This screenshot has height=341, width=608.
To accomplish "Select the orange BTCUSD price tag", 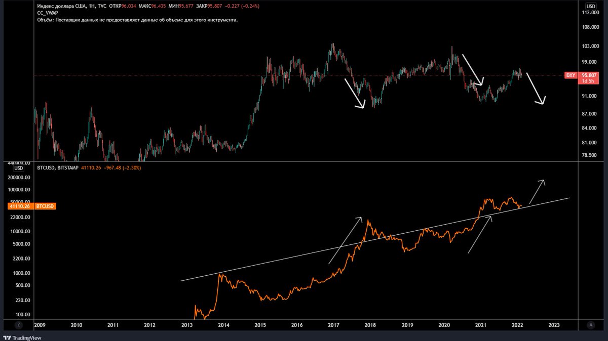I will tap(46, 206).
